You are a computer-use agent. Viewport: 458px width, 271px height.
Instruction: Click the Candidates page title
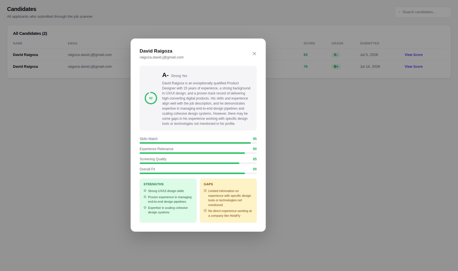pos(22,9)
